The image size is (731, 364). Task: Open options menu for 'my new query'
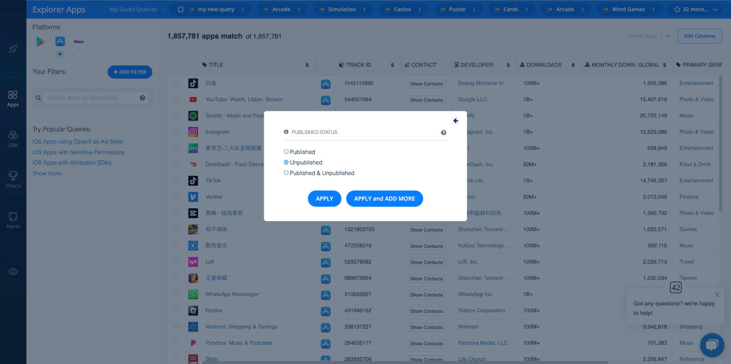click(x=243, y=10)
